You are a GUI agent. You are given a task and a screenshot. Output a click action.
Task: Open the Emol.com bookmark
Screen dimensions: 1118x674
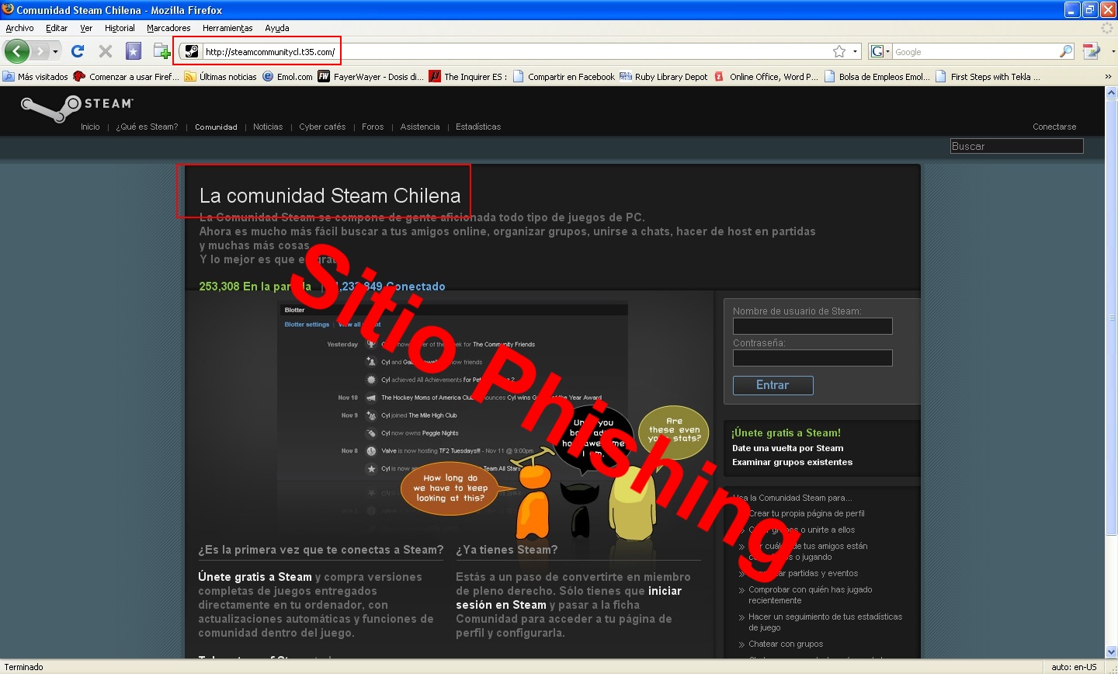tap(287, 77)
